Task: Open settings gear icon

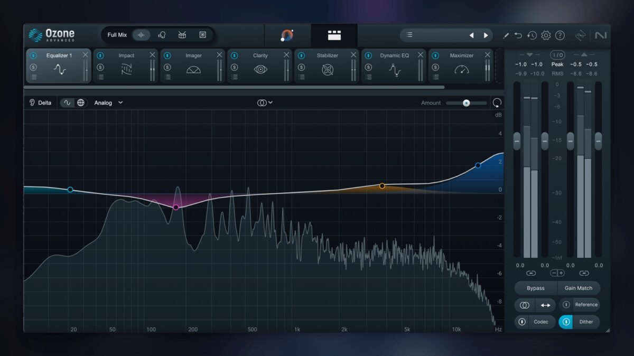Action: pyautogui.click(x=546, y=35)
